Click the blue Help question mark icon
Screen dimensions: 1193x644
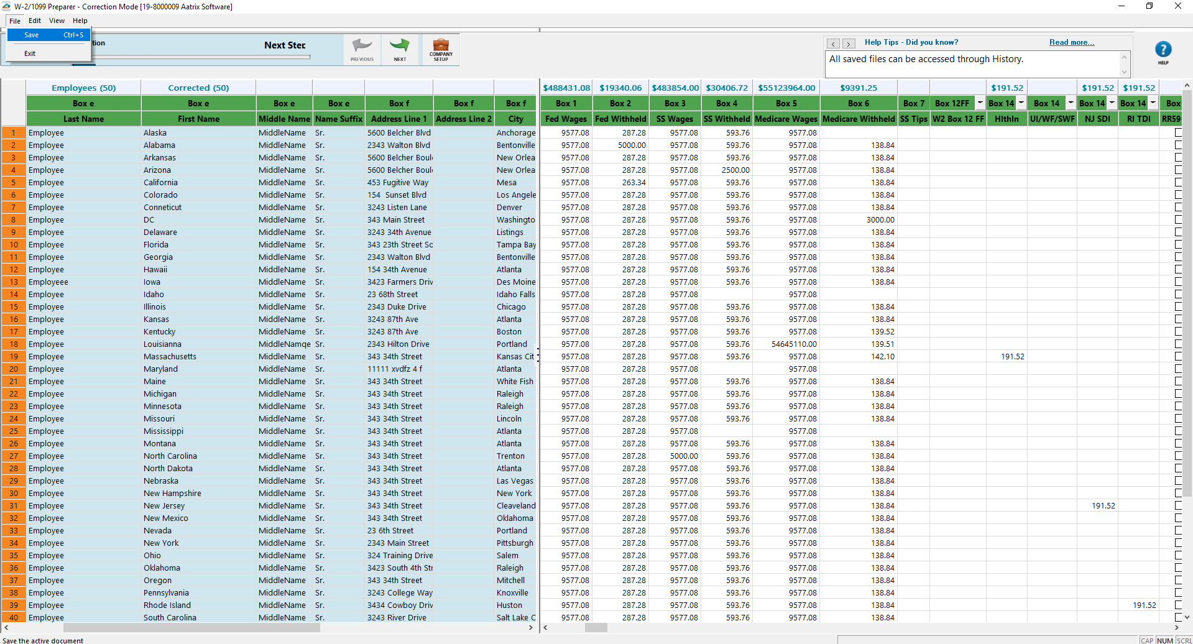[1163, 50]
